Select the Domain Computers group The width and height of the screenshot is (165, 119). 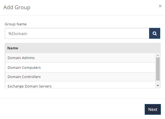pyautogui.click(x=80, y=67)
